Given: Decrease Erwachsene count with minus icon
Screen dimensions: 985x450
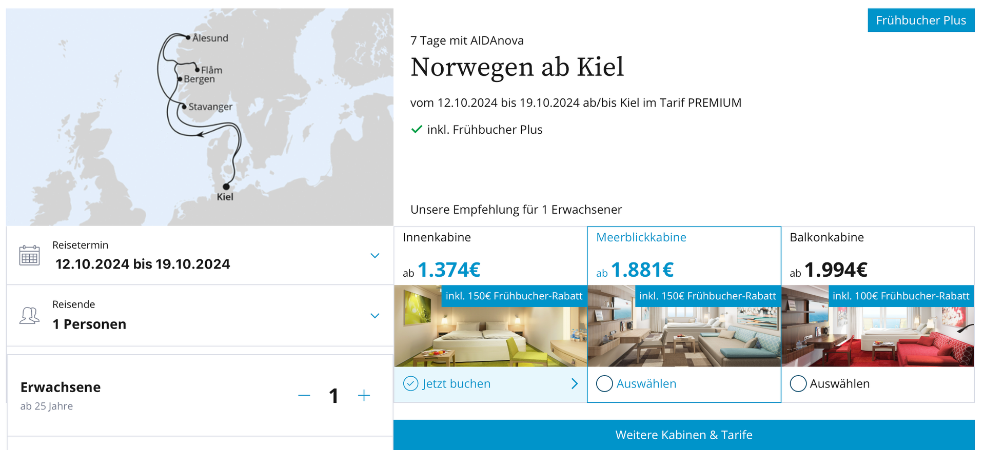Looking at the screenshot, I should (304, 396).
